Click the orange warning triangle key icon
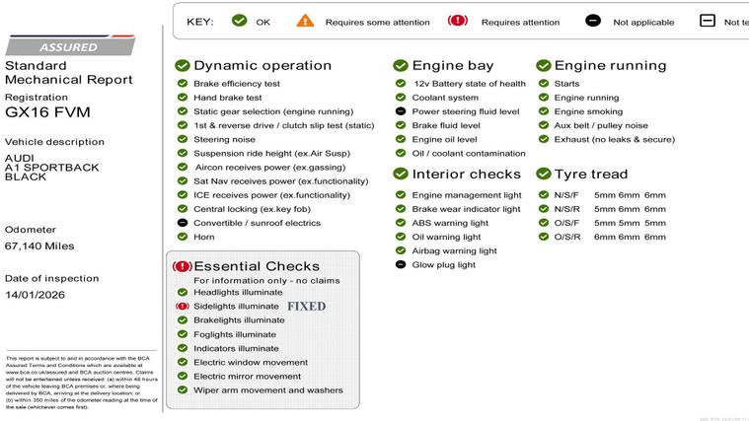Viewport: 749px width, 421px height. coord(306,21)
